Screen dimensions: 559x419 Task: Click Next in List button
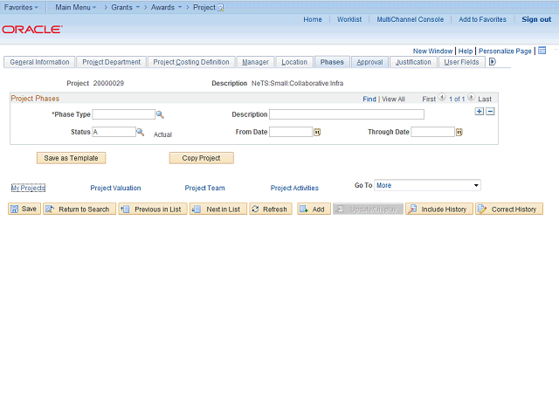point(218,209)
